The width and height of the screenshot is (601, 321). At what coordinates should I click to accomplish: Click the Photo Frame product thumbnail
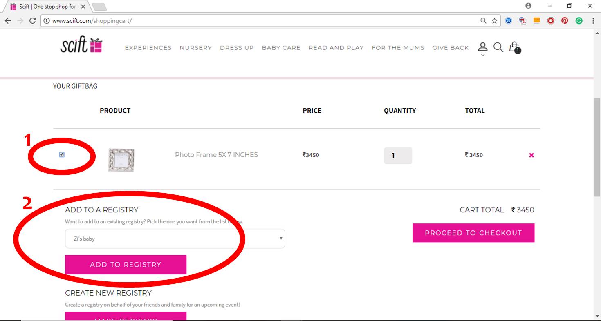pos(121,160)
